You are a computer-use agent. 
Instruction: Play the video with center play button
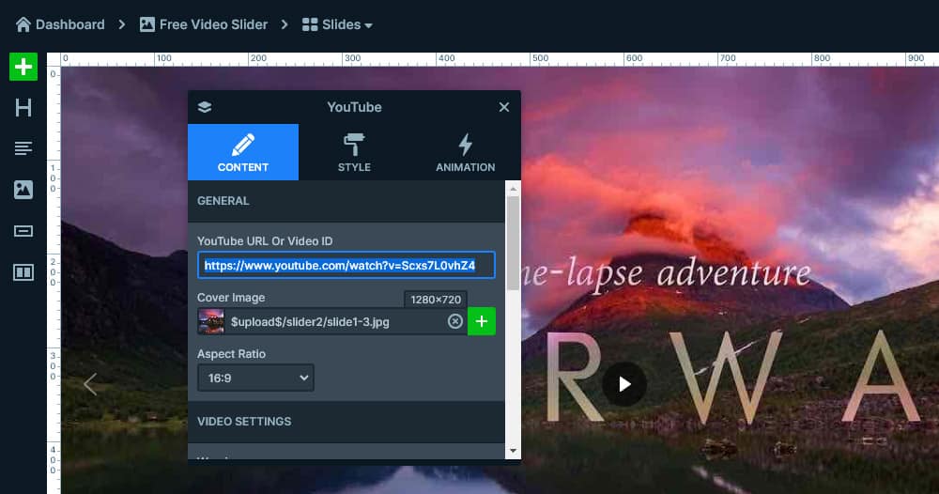click(x=624, y=384)
